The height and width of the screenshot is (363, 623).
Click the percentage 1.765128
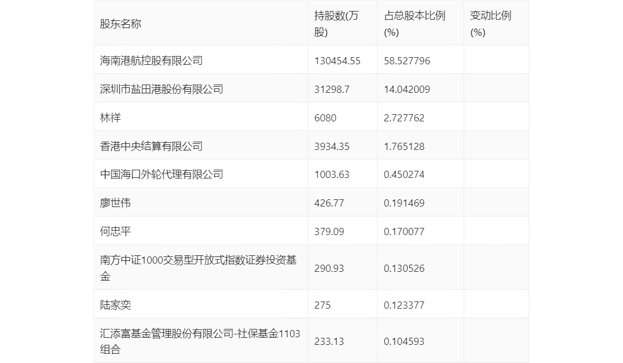[x=404, y=147]
